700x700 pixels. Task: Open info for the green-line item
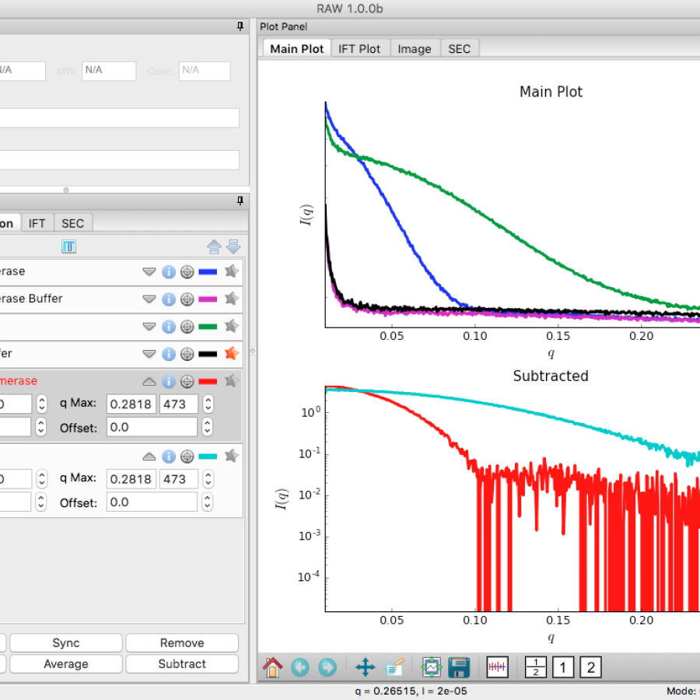(x=168, y=327)
